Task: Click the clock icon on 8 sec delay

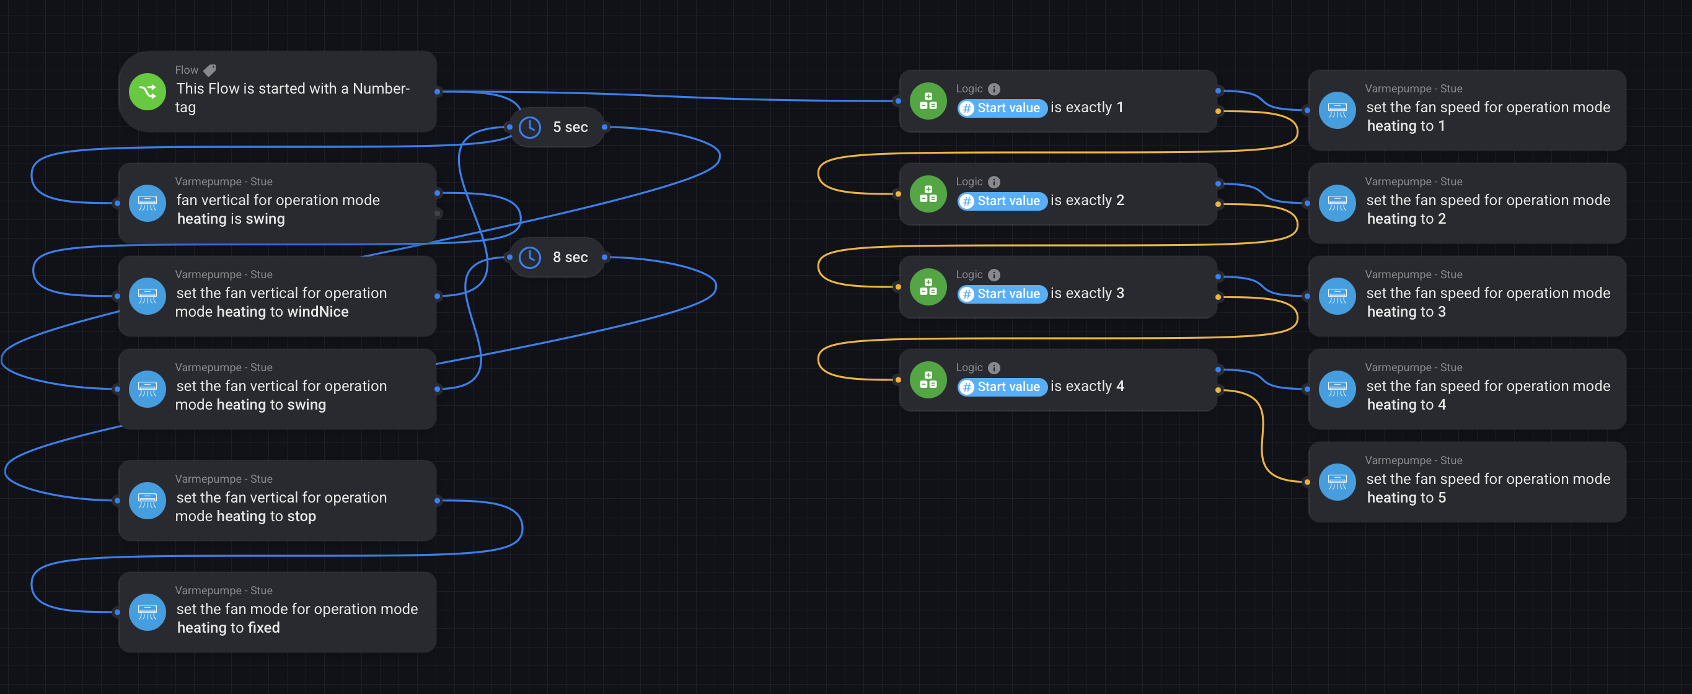Action: tap(529, 257)
